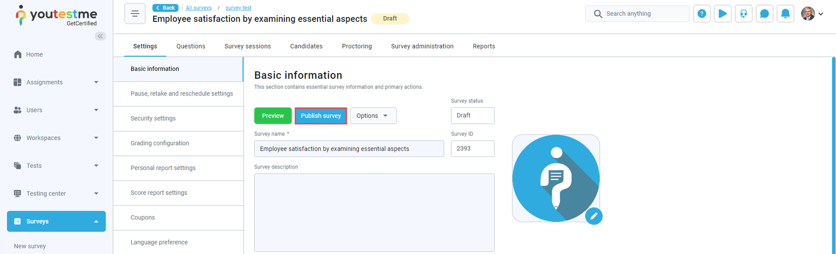Screen dimensions: 836x254
Task: Open the help question mark icon
Action: (702, 14)
